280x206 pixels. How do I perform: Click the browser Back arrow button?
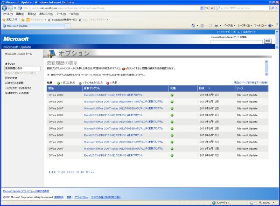[x=5, y=8]
